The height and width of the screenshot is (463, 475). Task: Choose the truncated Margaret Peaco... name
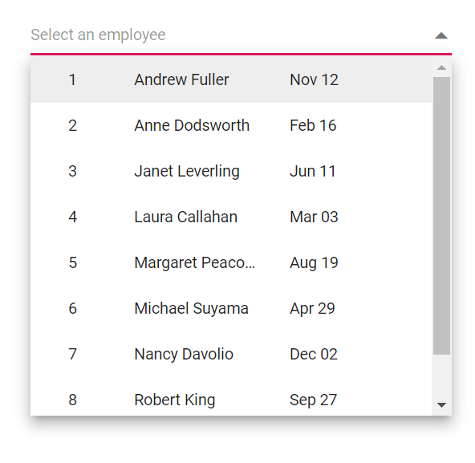tap(195, 262)
